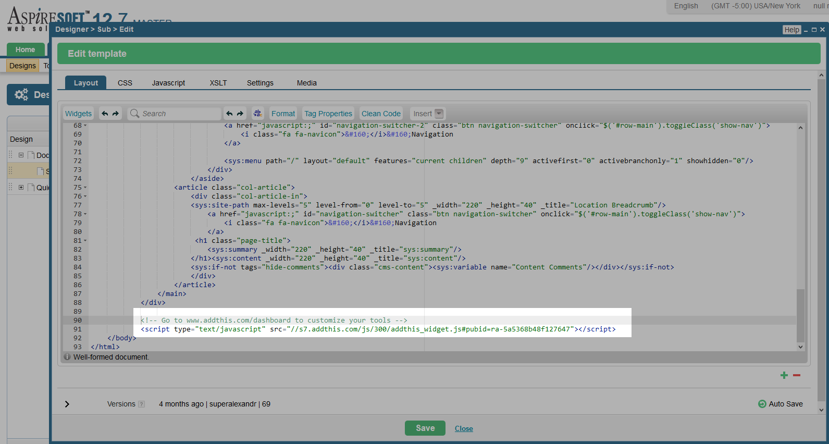Jump to next search result arrow

(x=240, y=114)
